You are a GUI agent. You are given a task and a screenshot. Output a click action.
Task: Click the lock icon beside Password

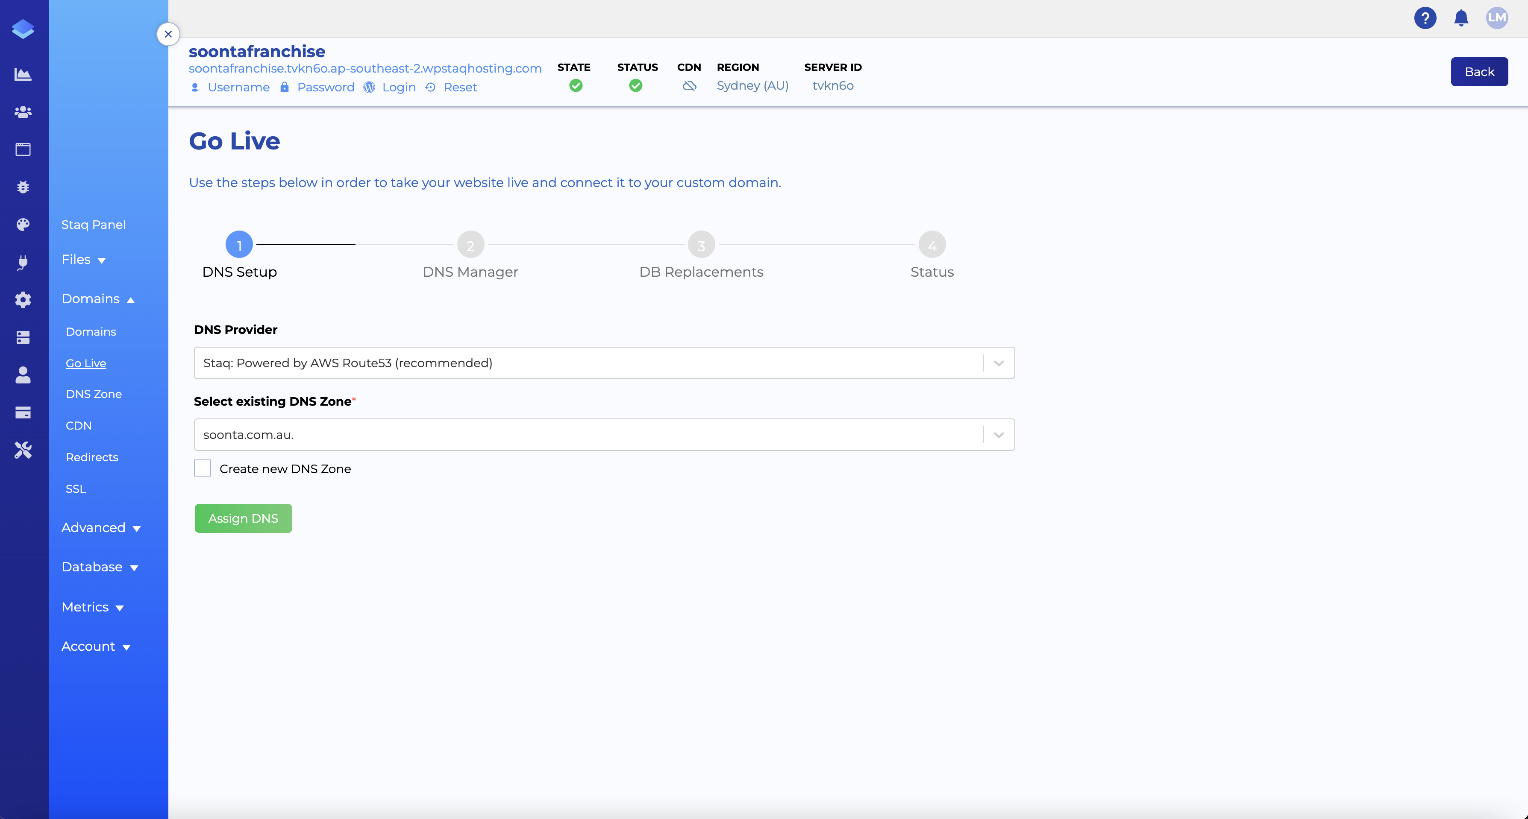[285, 87]
